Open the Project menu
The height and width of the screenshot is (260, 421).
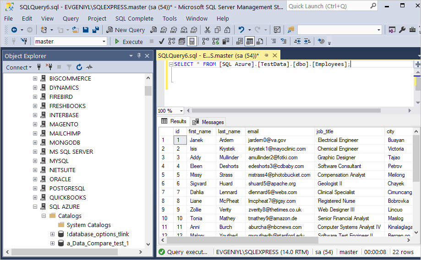(x=97, y=18)
